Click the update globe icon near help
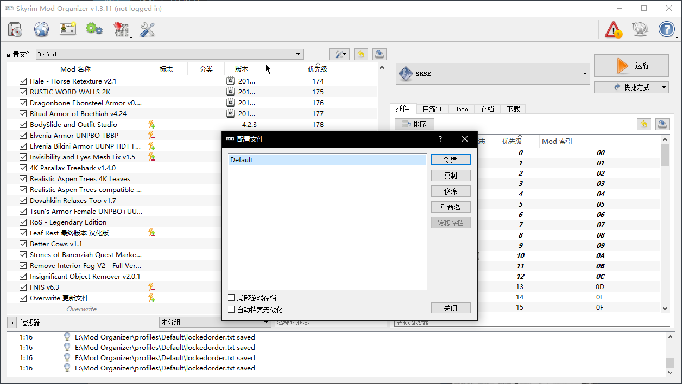The image size is (682, 384). [x=640, y=29]
